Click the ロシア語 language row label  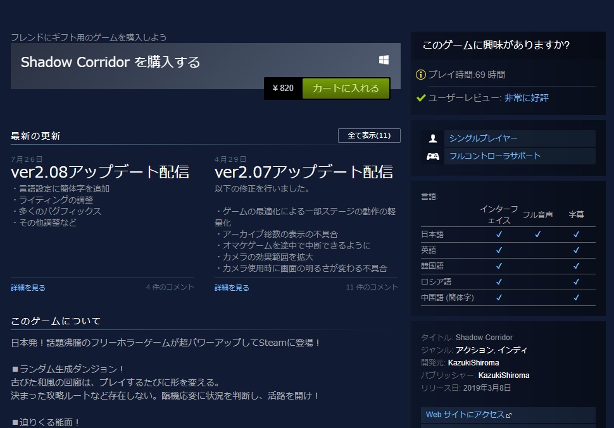pyautogui.click(x=436, y=282)
